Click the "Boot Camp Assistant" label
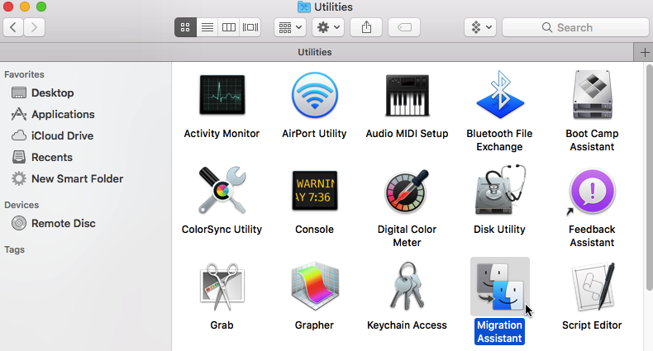The image size is (653, 351). point(592,140)
